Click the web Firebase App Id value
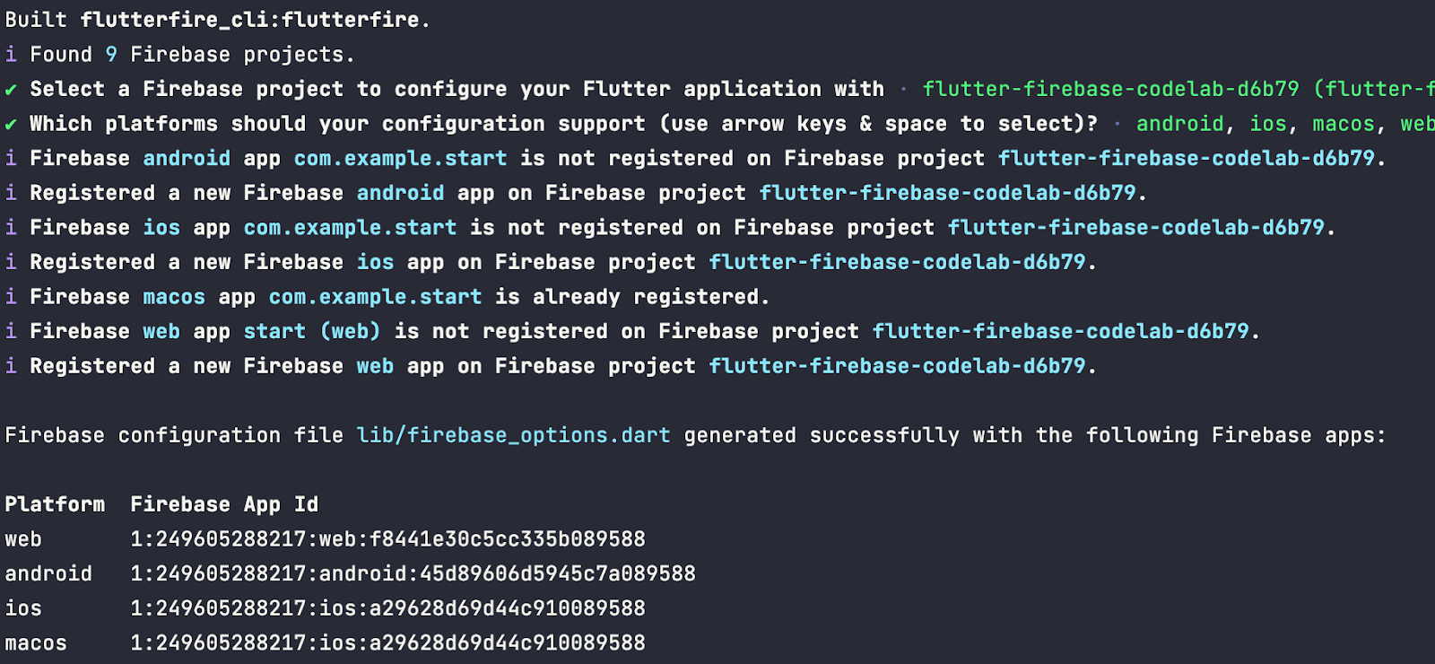Image resolution: width=1435 pixels, height=664 pixels. pos(387,539)
